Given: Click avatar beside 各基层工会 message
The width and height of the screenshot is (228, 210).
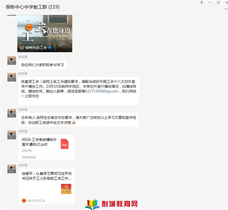Looking at the screenshot, I should (12, 77).
